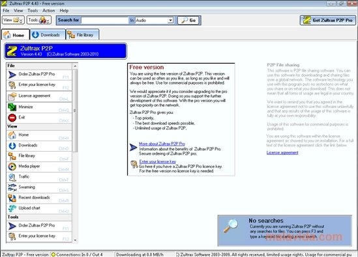This screenshot has height=257, width=358.
Task: Click the Get Zultrax P2P Pro button
Action: pos(328,20)
